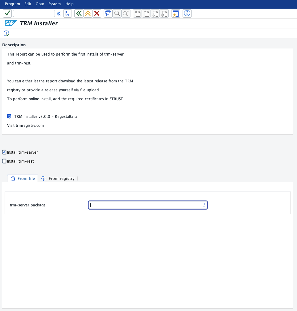Go to Next page icon
The height and width of the screenshot is (311, 297).
(x=155, y=14)
